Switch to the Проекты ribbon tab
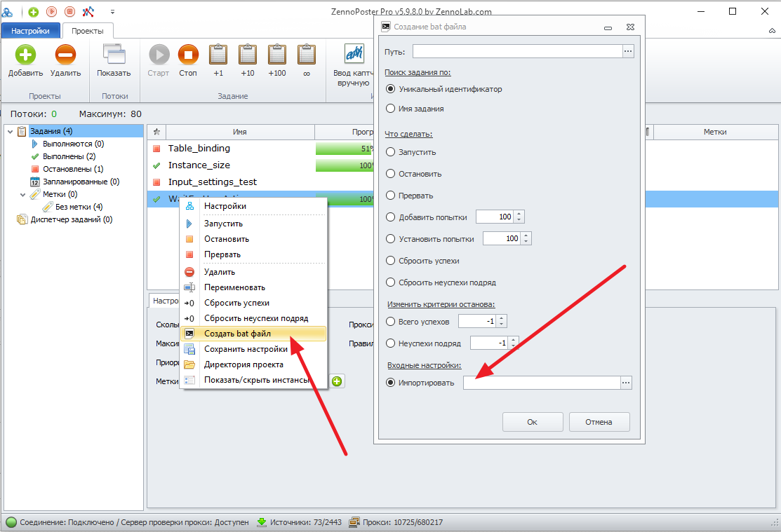This screenshot has width=781, height=532. point(88,31)
